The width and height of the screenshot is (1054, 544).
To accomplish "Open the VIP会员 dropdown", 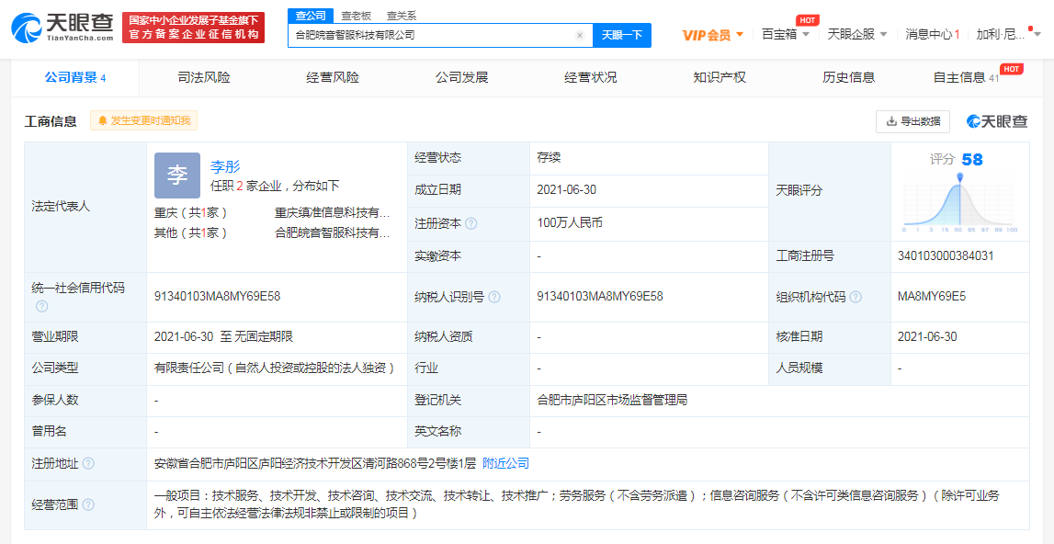I will tap(712, 35).
